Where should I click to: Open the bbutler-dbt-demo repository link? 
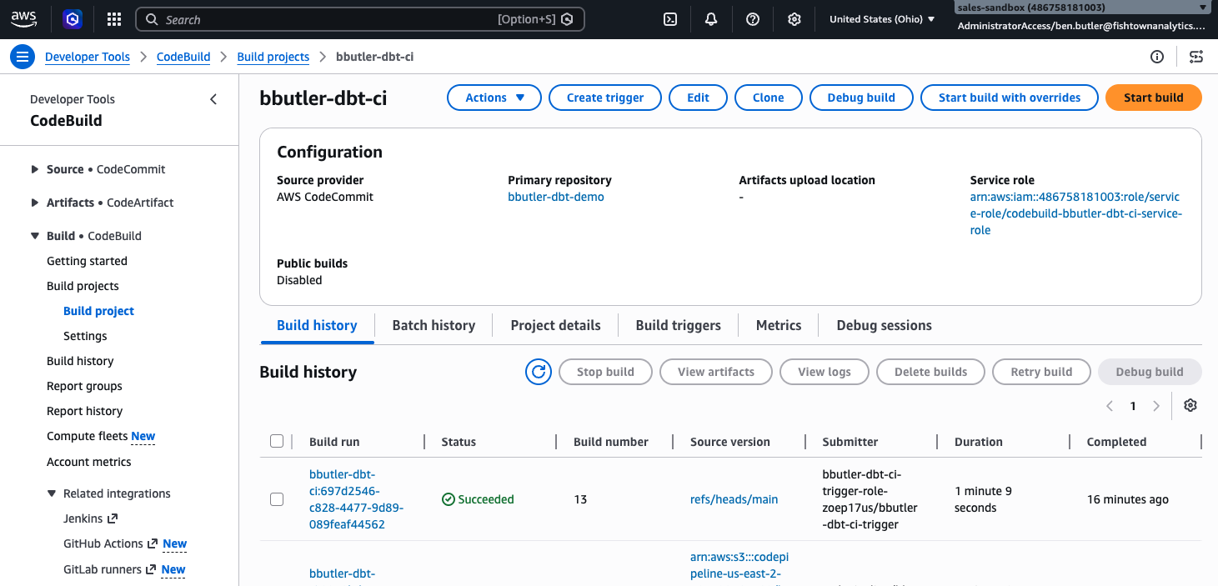(556, 197)
